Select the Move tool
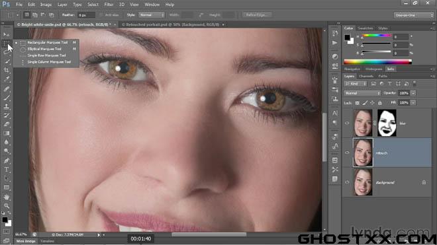The image size is (437, 245). click(7, 34)
